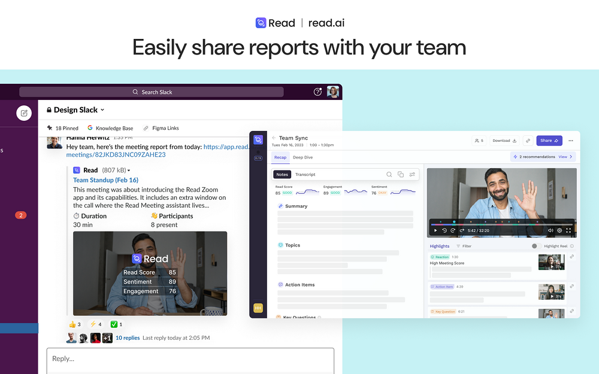Mute video using volume icon
The width and height of the screenshot is (599, 374).
coord(550,230)
